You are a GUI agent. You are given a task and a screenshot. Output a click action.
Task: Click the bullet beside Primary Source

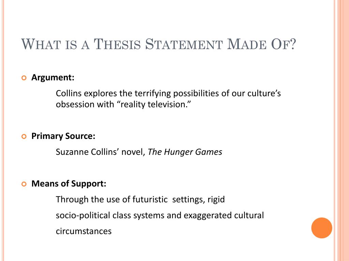(24, 137)
